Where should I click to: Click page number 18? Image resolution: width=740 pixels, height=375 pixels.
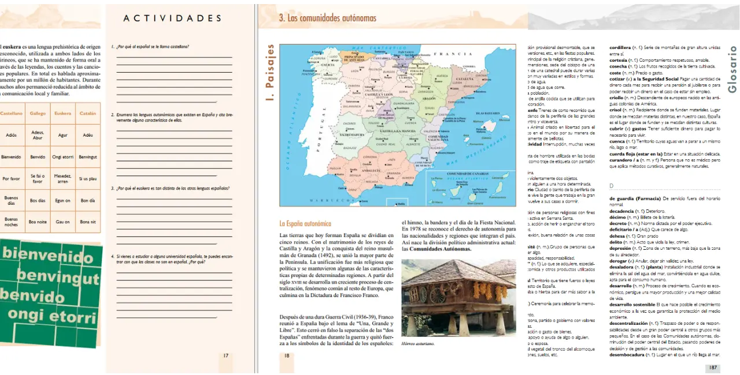(286, 355)
